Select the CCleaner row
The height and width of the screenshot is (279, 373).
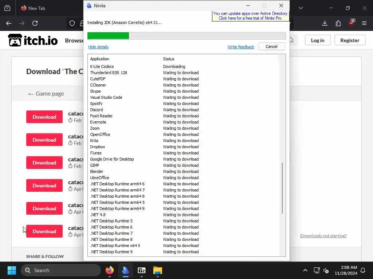[x=183, y=85]
